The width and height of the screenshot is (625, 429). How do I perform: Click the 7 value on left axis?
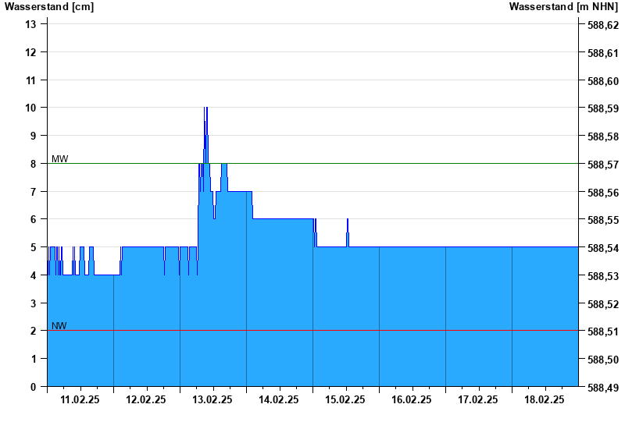pyautogui.click(x=33, y=191)
